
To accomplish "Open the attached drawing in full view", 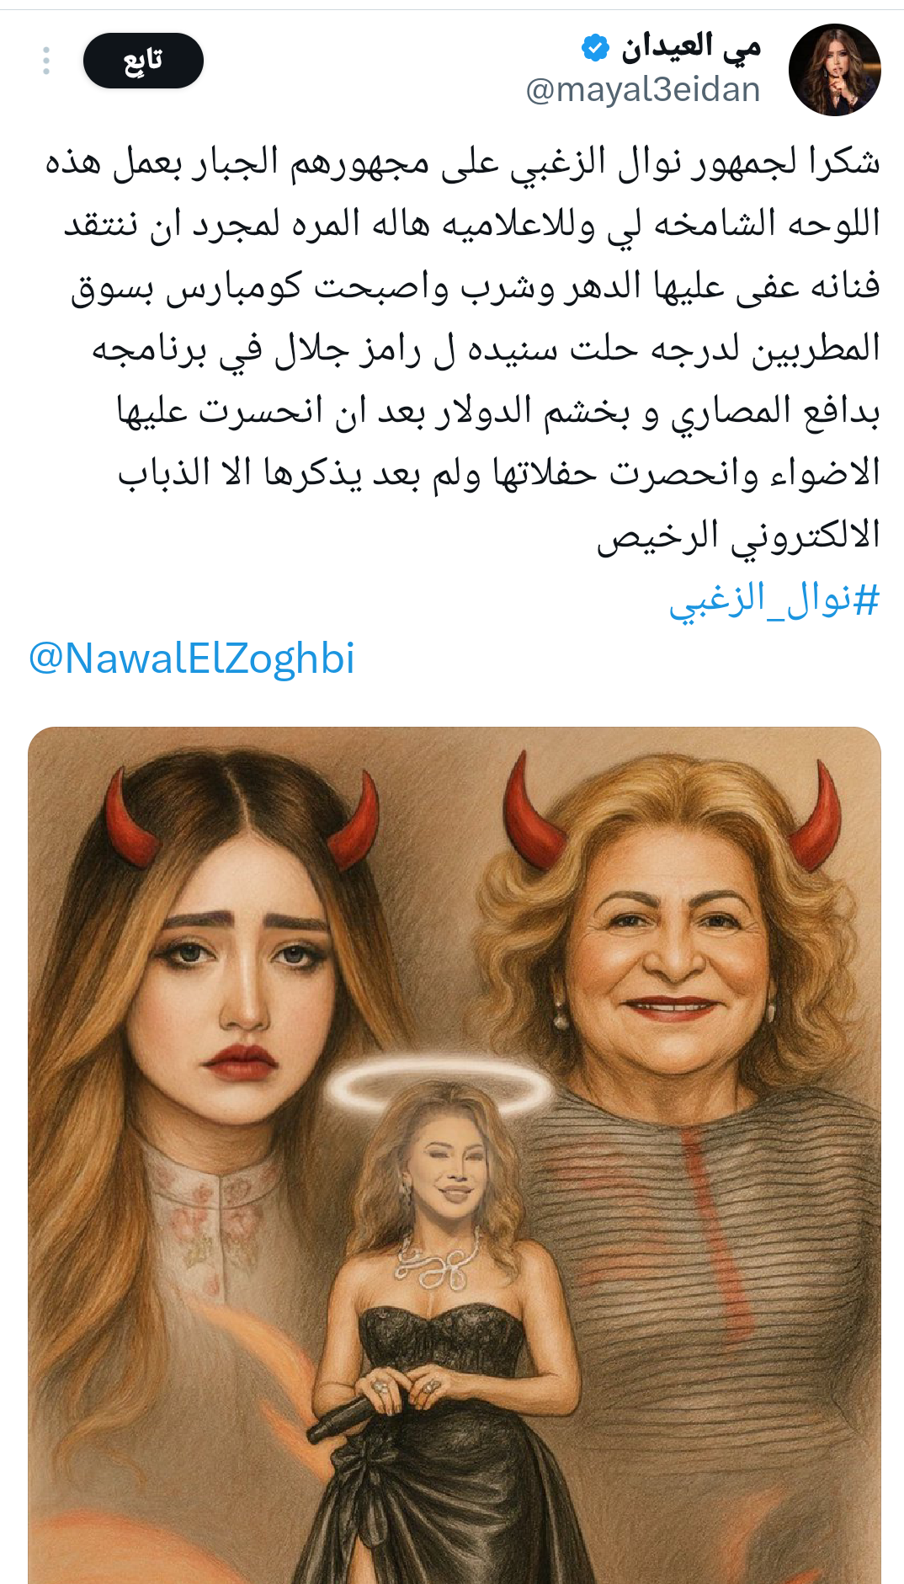I will pyautogui.click(x=455, y=1155).
